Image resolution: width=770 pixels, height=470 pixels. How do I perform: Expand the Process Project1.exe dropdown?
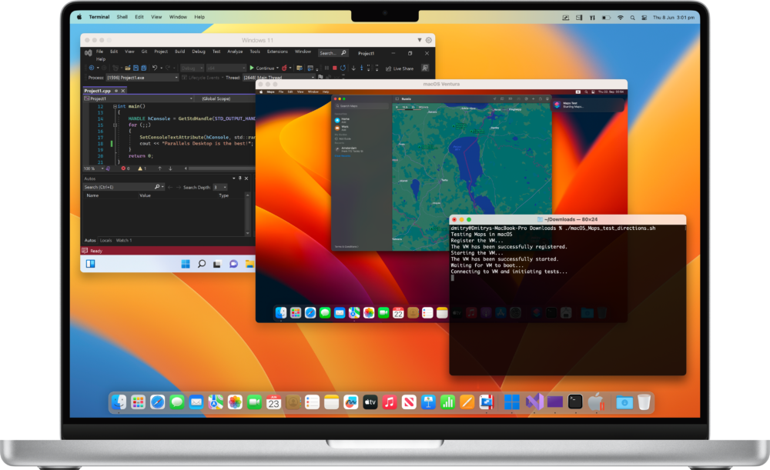[x=176, y=78]
